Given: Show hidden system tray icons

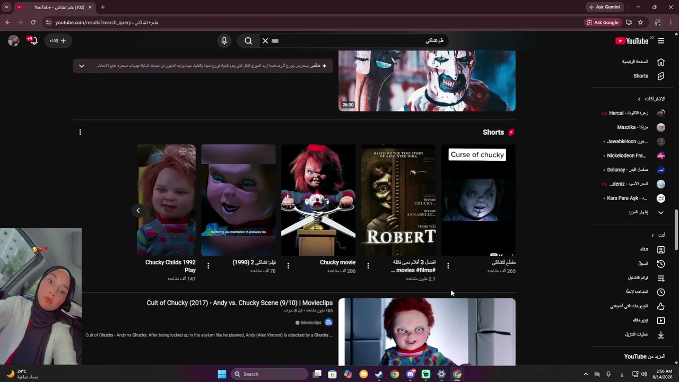Looking at the screenshot, I should [586, 374].
